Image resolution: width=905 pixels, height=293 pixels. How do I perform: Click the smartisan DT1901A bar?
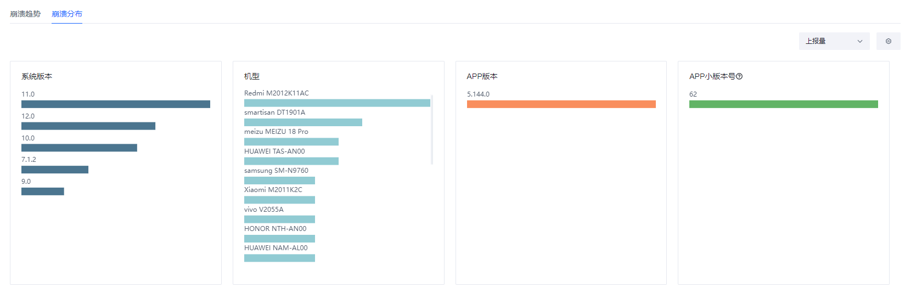(303, 122)
